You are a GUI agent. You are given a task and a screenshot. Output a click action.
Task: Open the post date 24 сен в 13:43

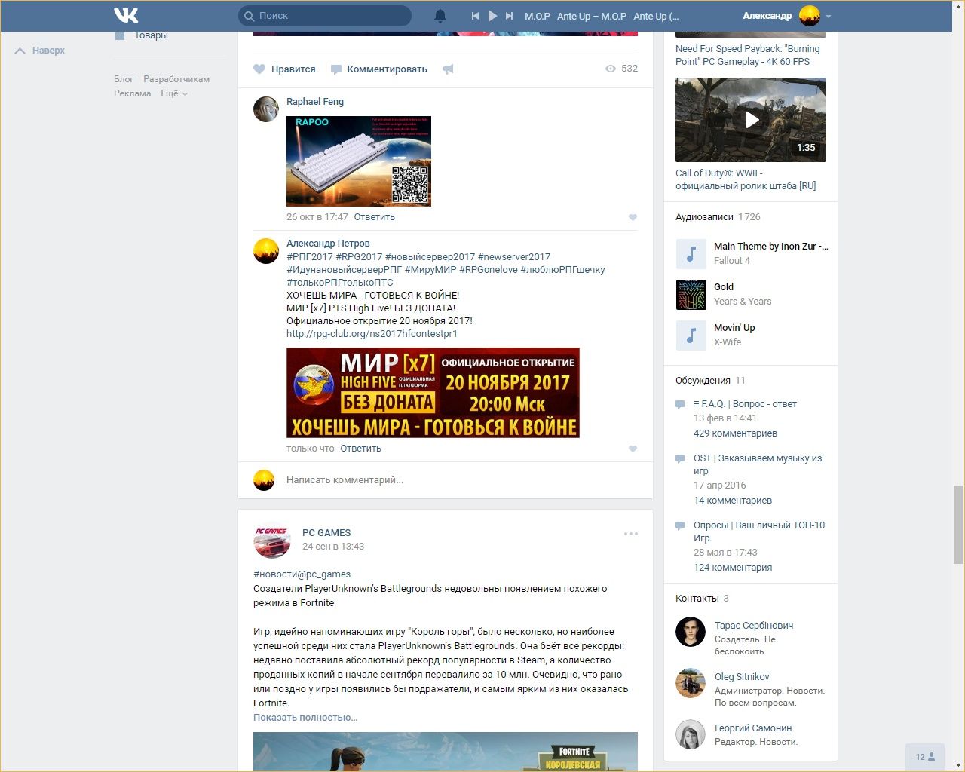(333, 547)
